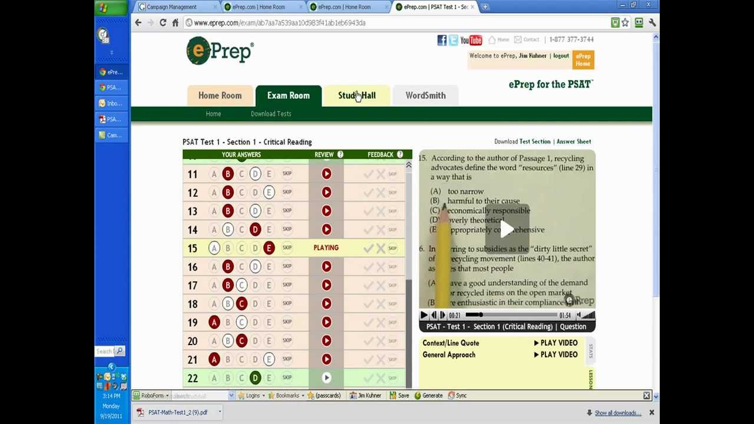Click the browser address bar

point(395,22)
